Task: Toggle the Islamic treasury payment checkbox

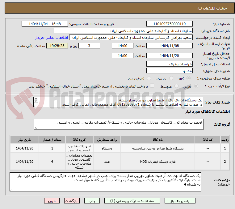Action: [x=152, y=86]
